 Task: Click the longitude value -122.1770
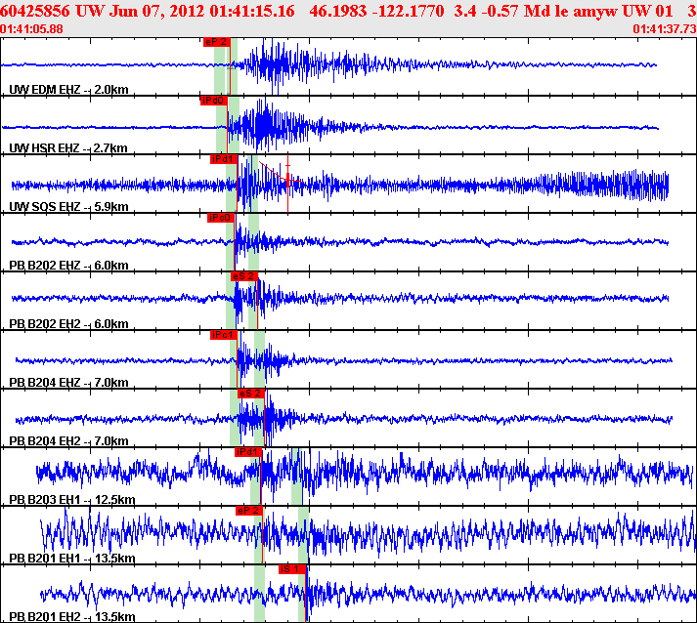pyautogui.click(x=408, y=11)
